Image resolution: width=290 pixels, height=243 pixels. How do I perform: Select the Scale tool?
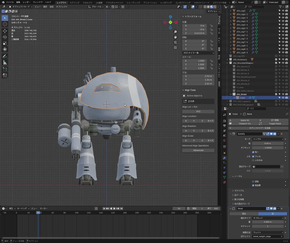pyautogui.click(x=5, y=43)
